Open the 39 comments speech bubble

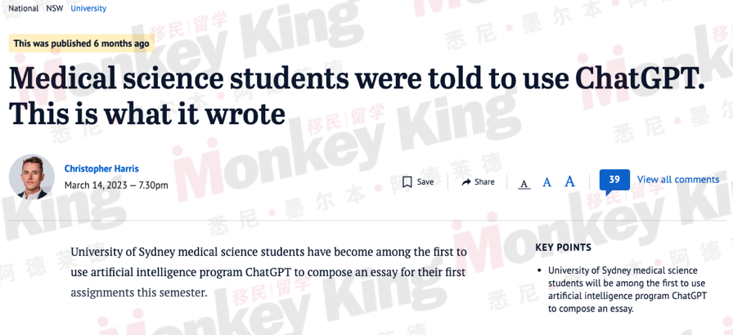(x=614, y=181)
